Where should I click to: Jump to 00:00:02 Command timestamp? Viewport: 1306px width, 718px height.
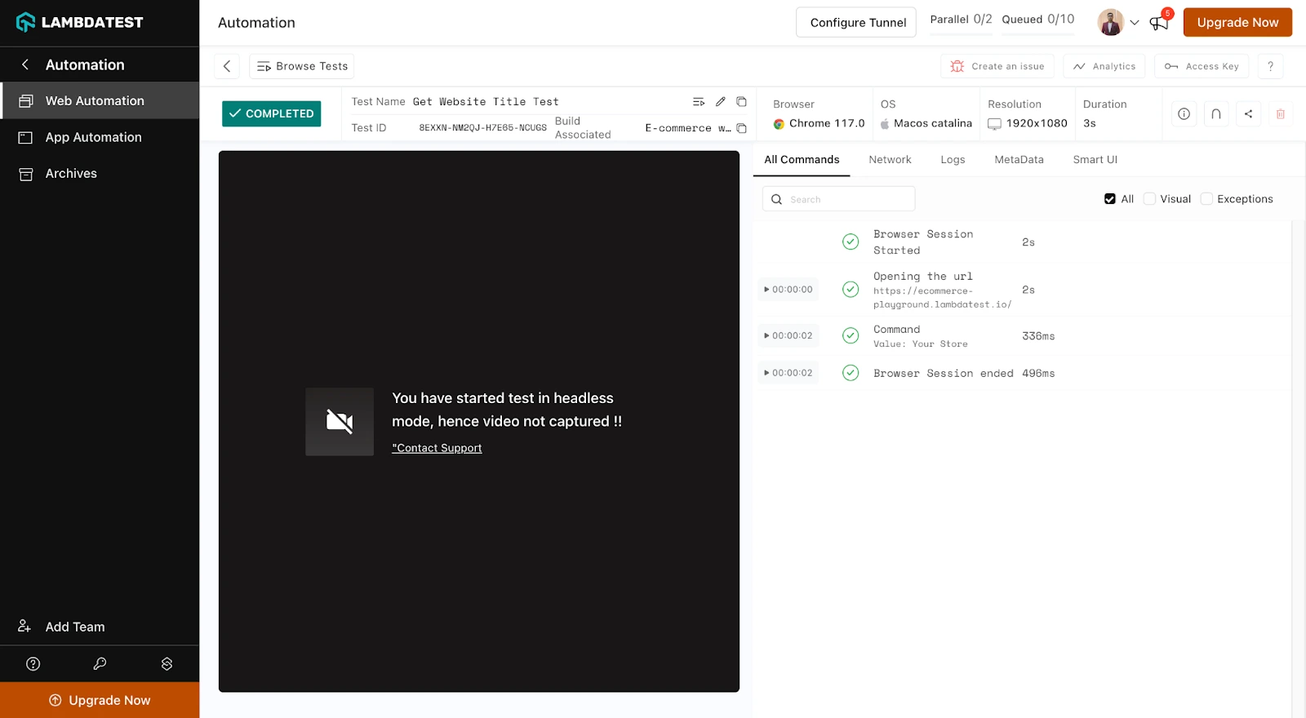tap(788, 335)
